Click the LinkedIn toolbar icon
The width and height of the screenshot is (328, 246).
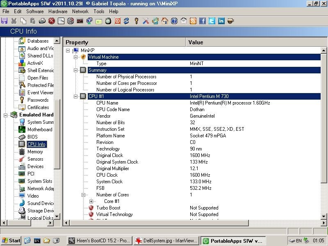221,21
